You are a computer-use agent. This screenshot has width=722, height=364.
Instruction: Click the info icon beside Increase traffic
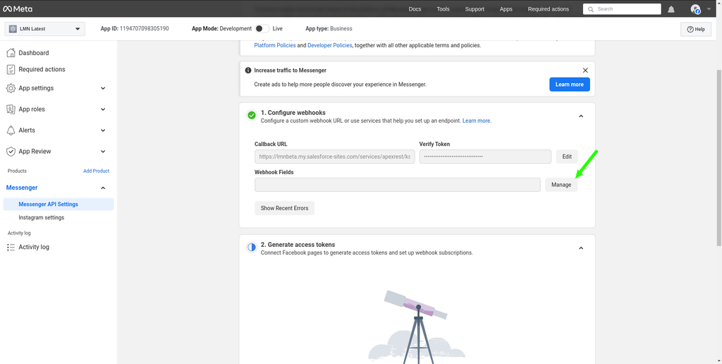248,71
